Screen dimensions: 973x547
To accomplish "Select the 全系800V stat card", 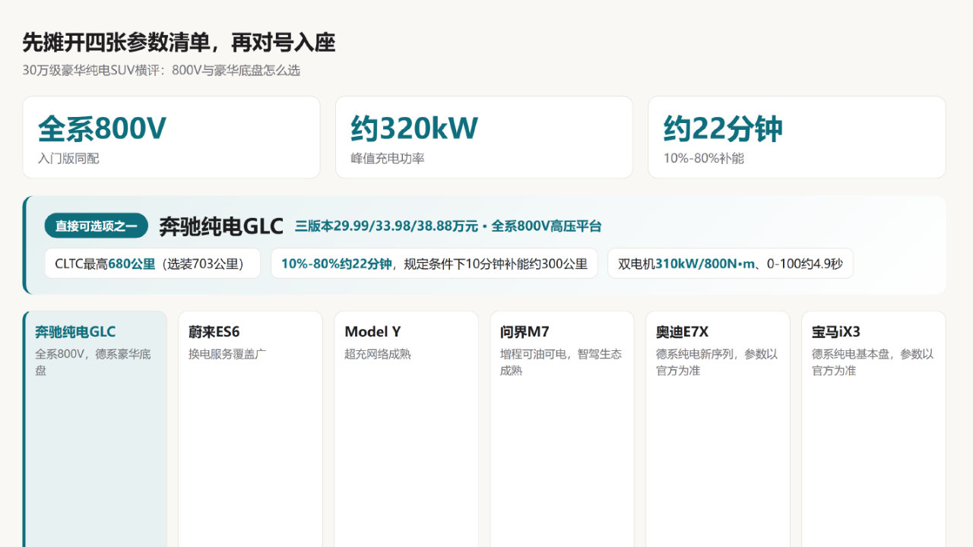I will point(171,138).
